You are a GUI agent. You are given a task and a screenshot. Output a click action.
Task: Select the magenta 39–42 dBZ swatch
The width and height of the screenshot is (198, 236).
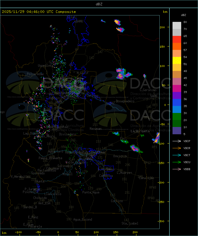point(177,88)
